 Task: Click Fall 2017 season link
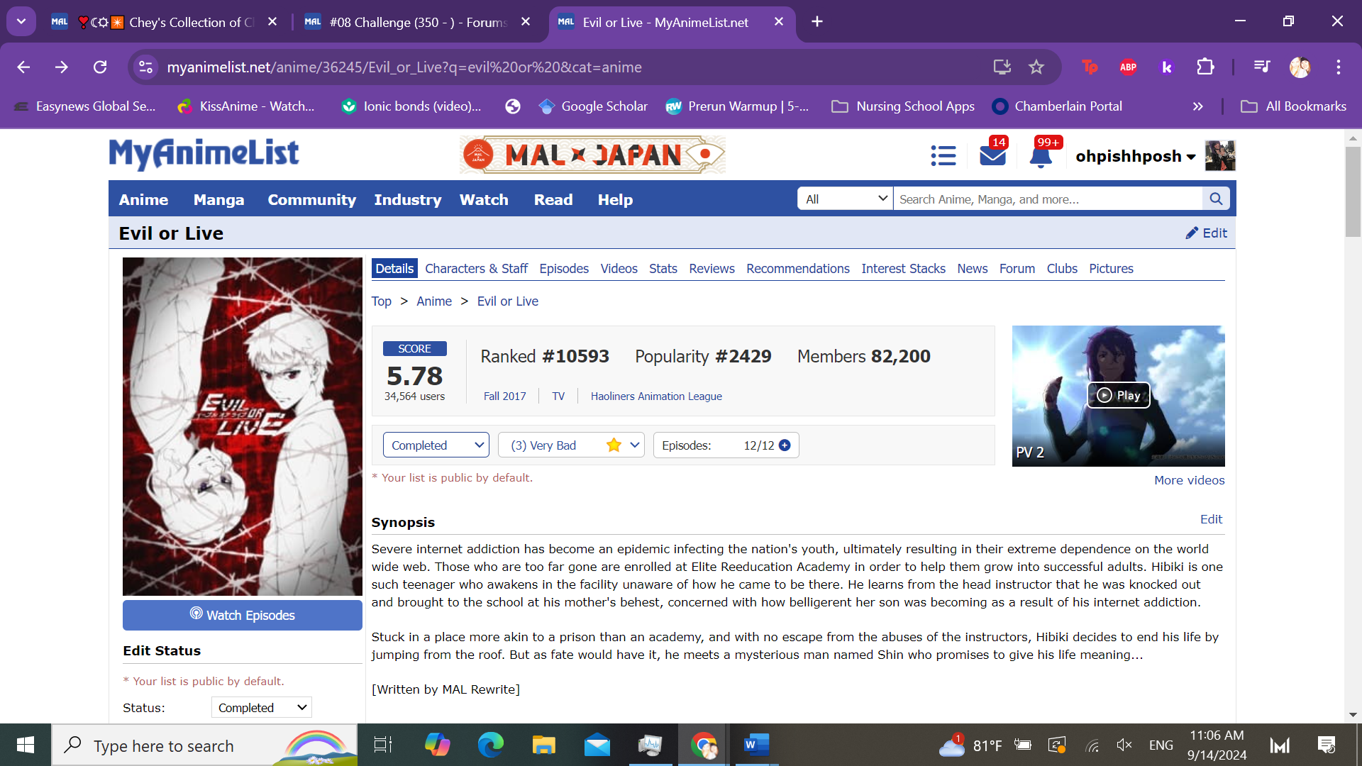tap(504, 396)
